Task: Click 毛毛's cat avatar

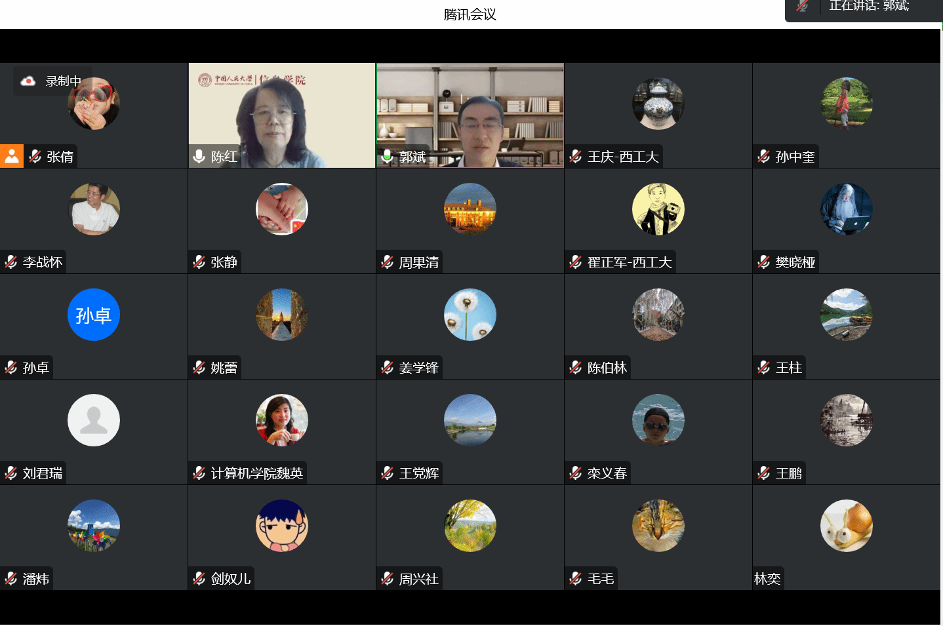Action: 658,526
